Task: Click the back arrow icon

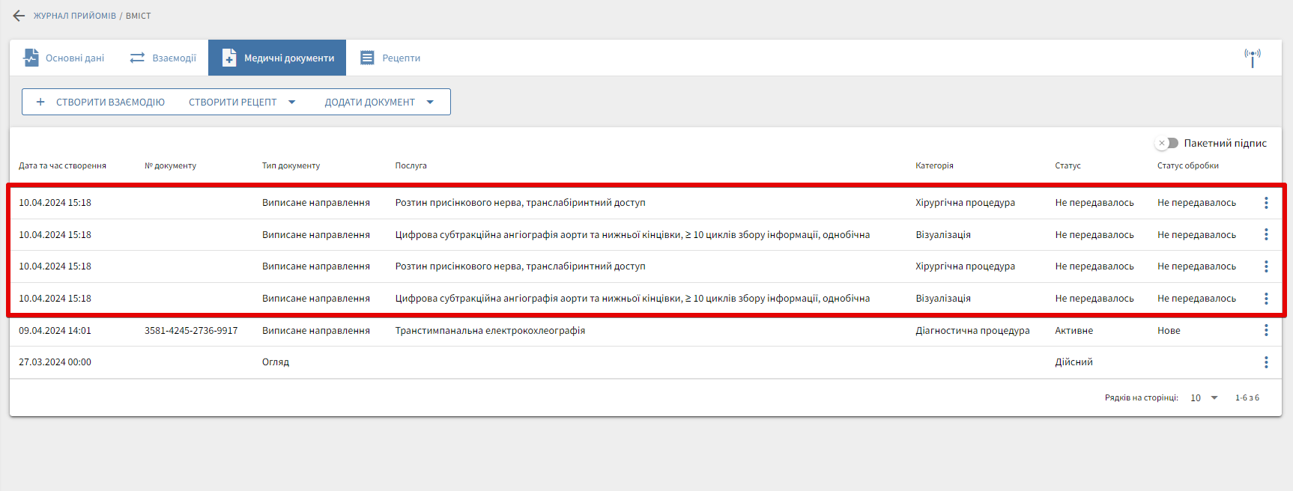Action: pos(19,16)
